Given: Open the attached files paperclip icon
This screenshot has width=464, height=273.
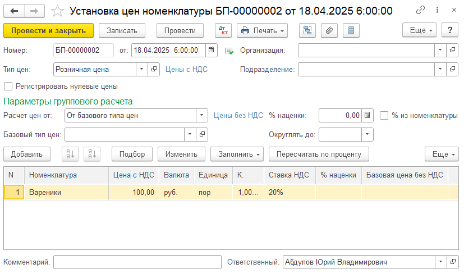Looking at the screenshot, I should tap(329, 30).
